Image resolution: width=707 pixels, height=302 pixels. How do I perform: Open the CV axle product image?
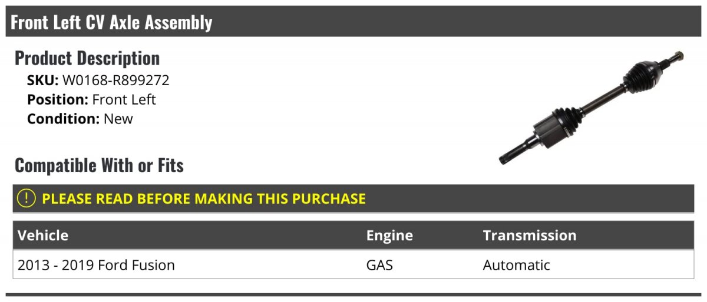[x=591, y=108]
